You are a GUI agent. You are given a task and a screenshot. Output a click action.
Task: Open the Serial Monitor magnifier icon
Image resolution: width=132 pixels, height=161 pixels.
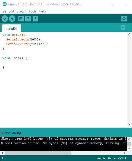[124, 18]
